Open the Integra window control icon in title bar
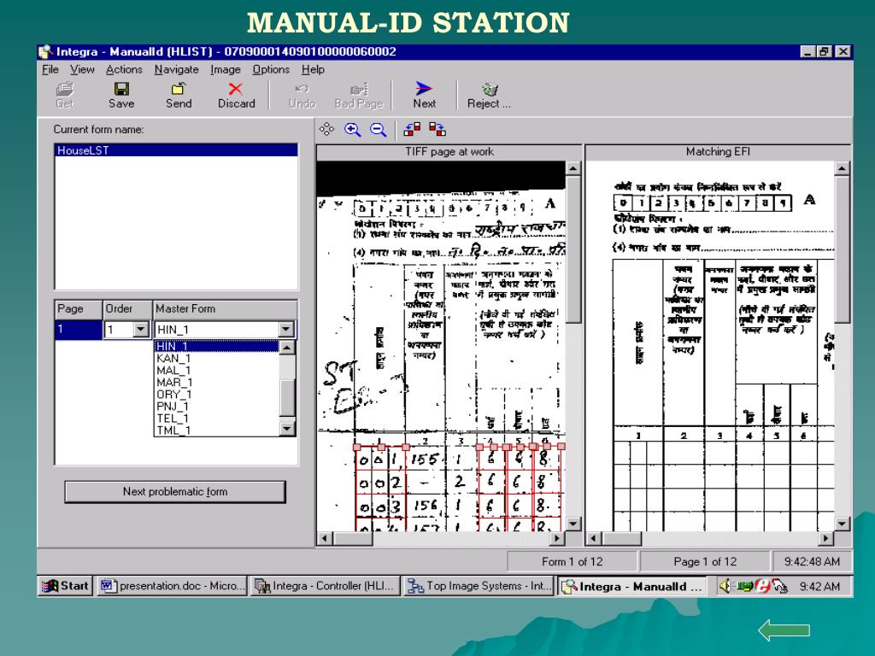Image resolution: width=875 pixels, height=656 pixels. 46,52
